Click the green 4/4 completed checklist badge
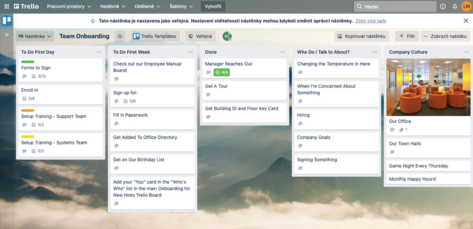Viewport: 473px width, 229px height. [x=222, y=72]
